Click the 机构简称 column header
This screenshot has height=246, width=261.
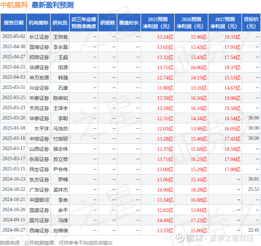click(x=39, y=23)
